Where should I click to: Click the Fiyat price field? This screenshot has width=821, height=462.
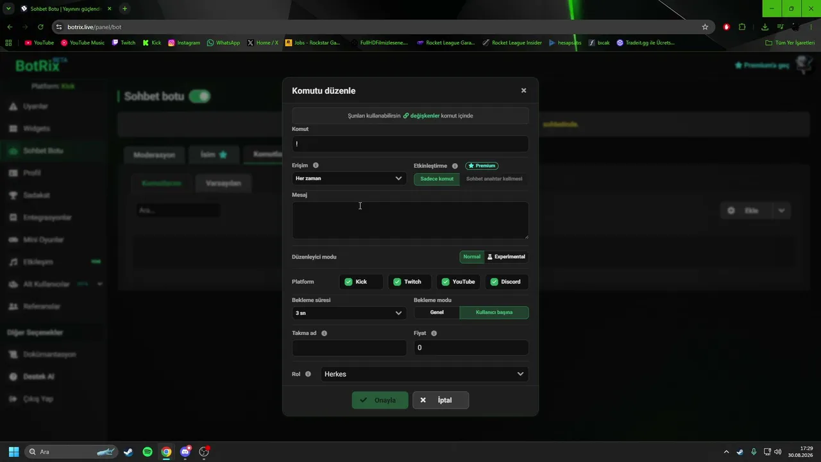point(471,348)
